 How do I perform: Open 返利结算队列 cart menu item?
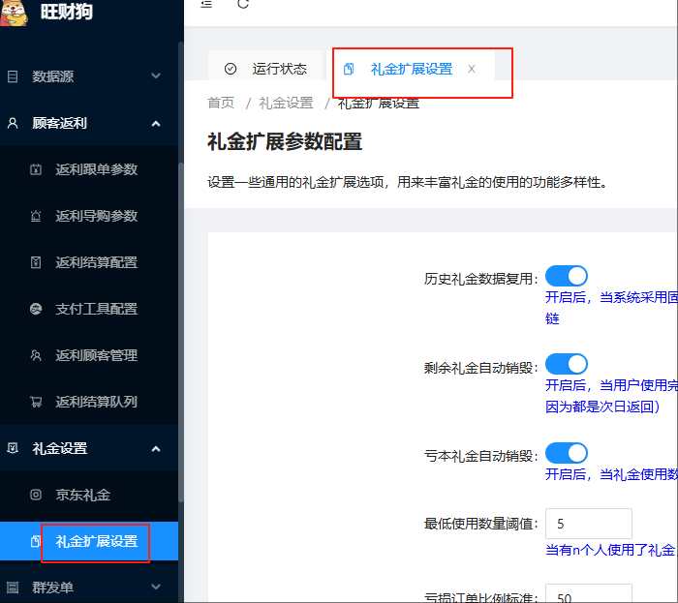pyautogui.click(x=96, y=402)
